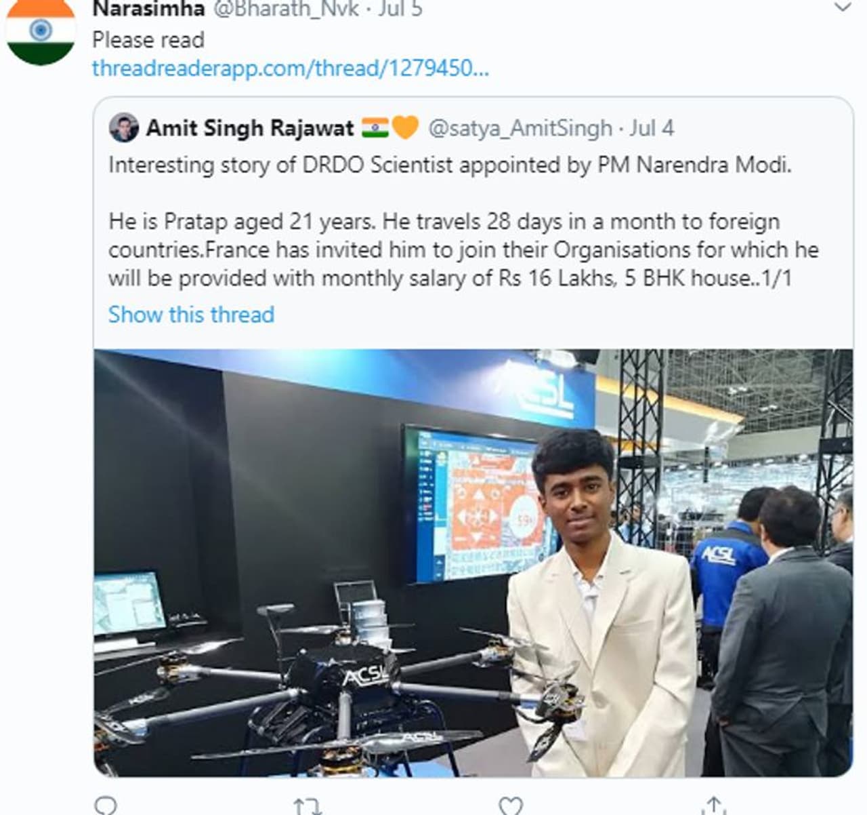Screen dimensions: 867x815
Task: Open the threadreaderapp.com thread link
Action: click(290, 68)
